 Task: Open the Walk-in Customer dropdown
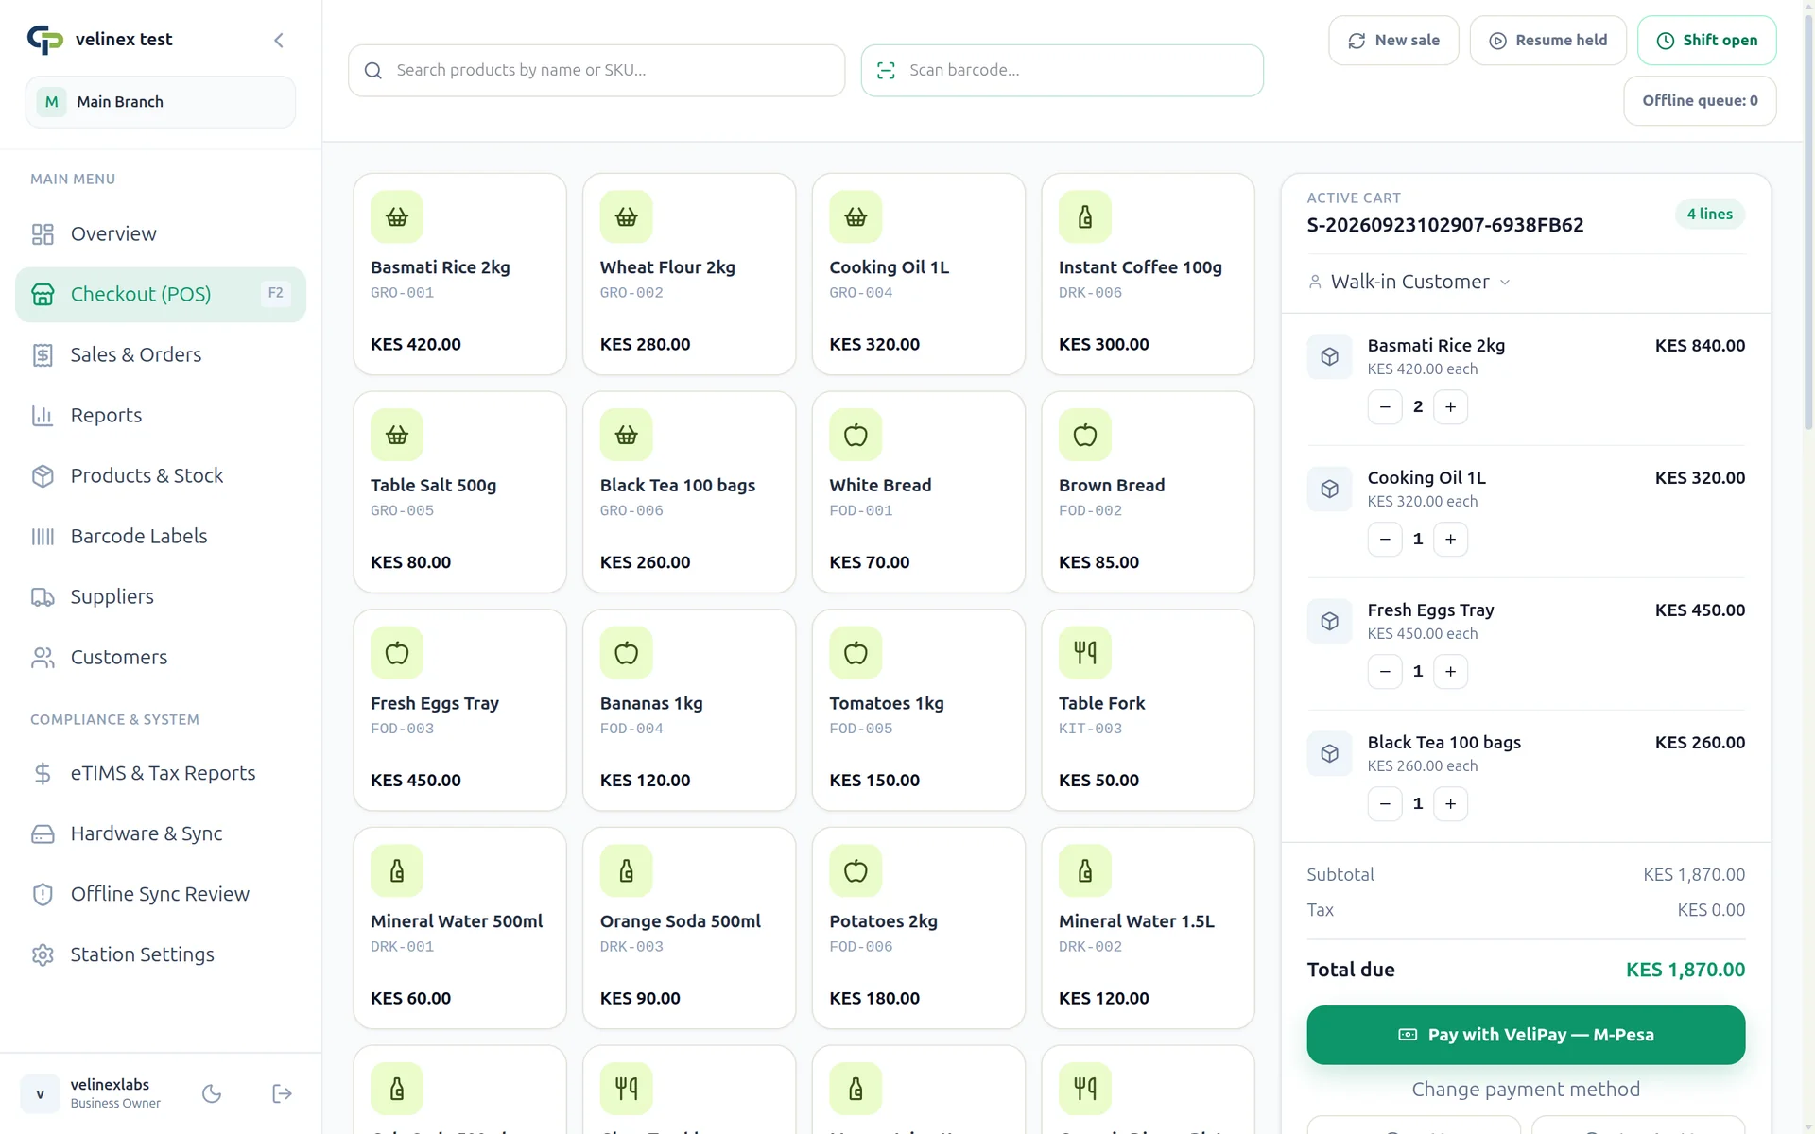(1409, 282)
